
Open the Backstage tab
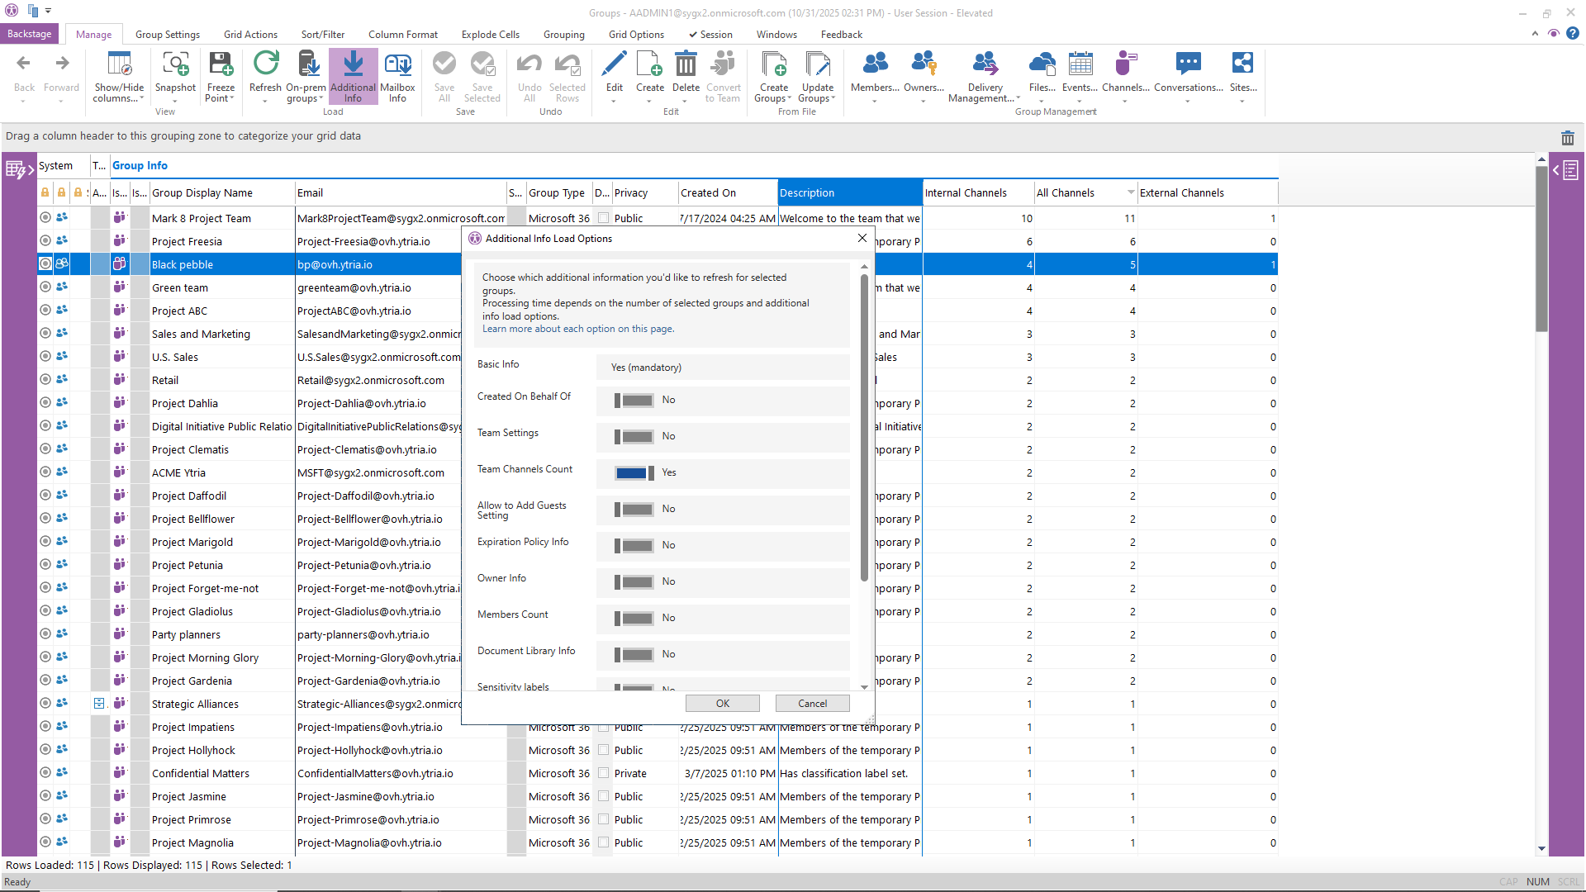pyautogui.click(x=30, y=34)
